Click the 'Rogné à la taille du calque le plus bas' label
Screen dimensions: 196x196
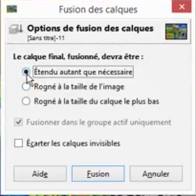click(97, 101)
